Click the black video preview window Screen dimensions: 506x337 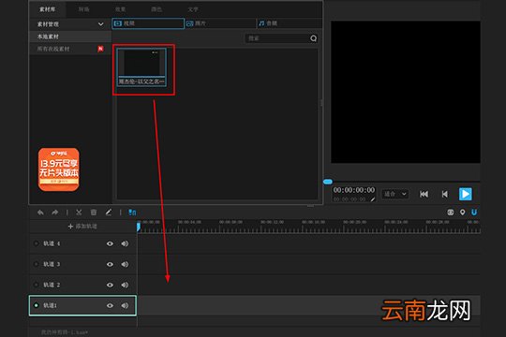tap(406, 93)
